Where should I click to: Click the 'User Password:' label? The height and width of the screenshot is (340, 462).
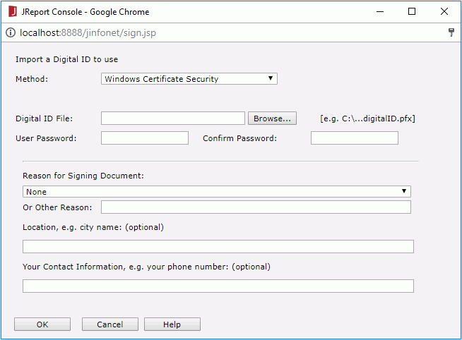[x=46, y=138]
